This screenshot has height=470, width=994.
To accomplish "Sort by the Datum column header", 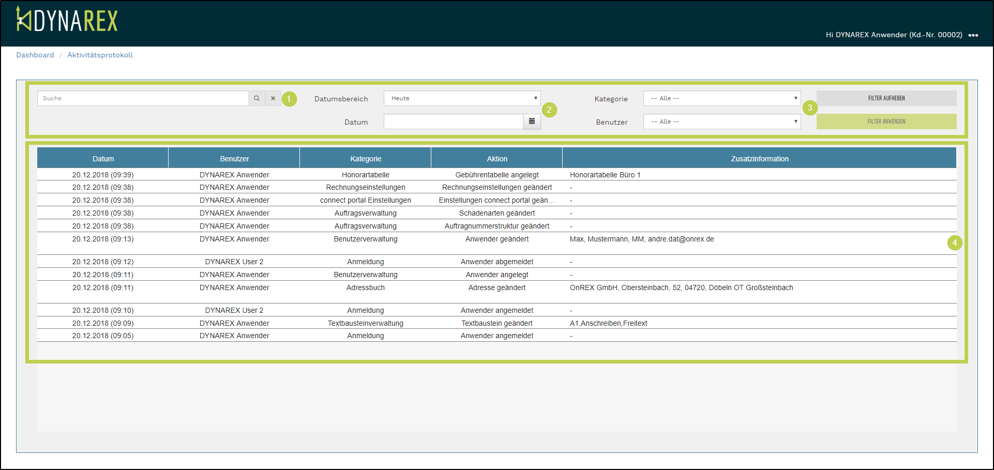I will click(103, 159).
